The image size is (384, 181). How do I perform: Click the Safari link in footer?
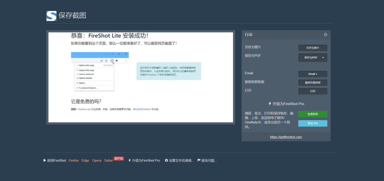click(x=108, y=160)
